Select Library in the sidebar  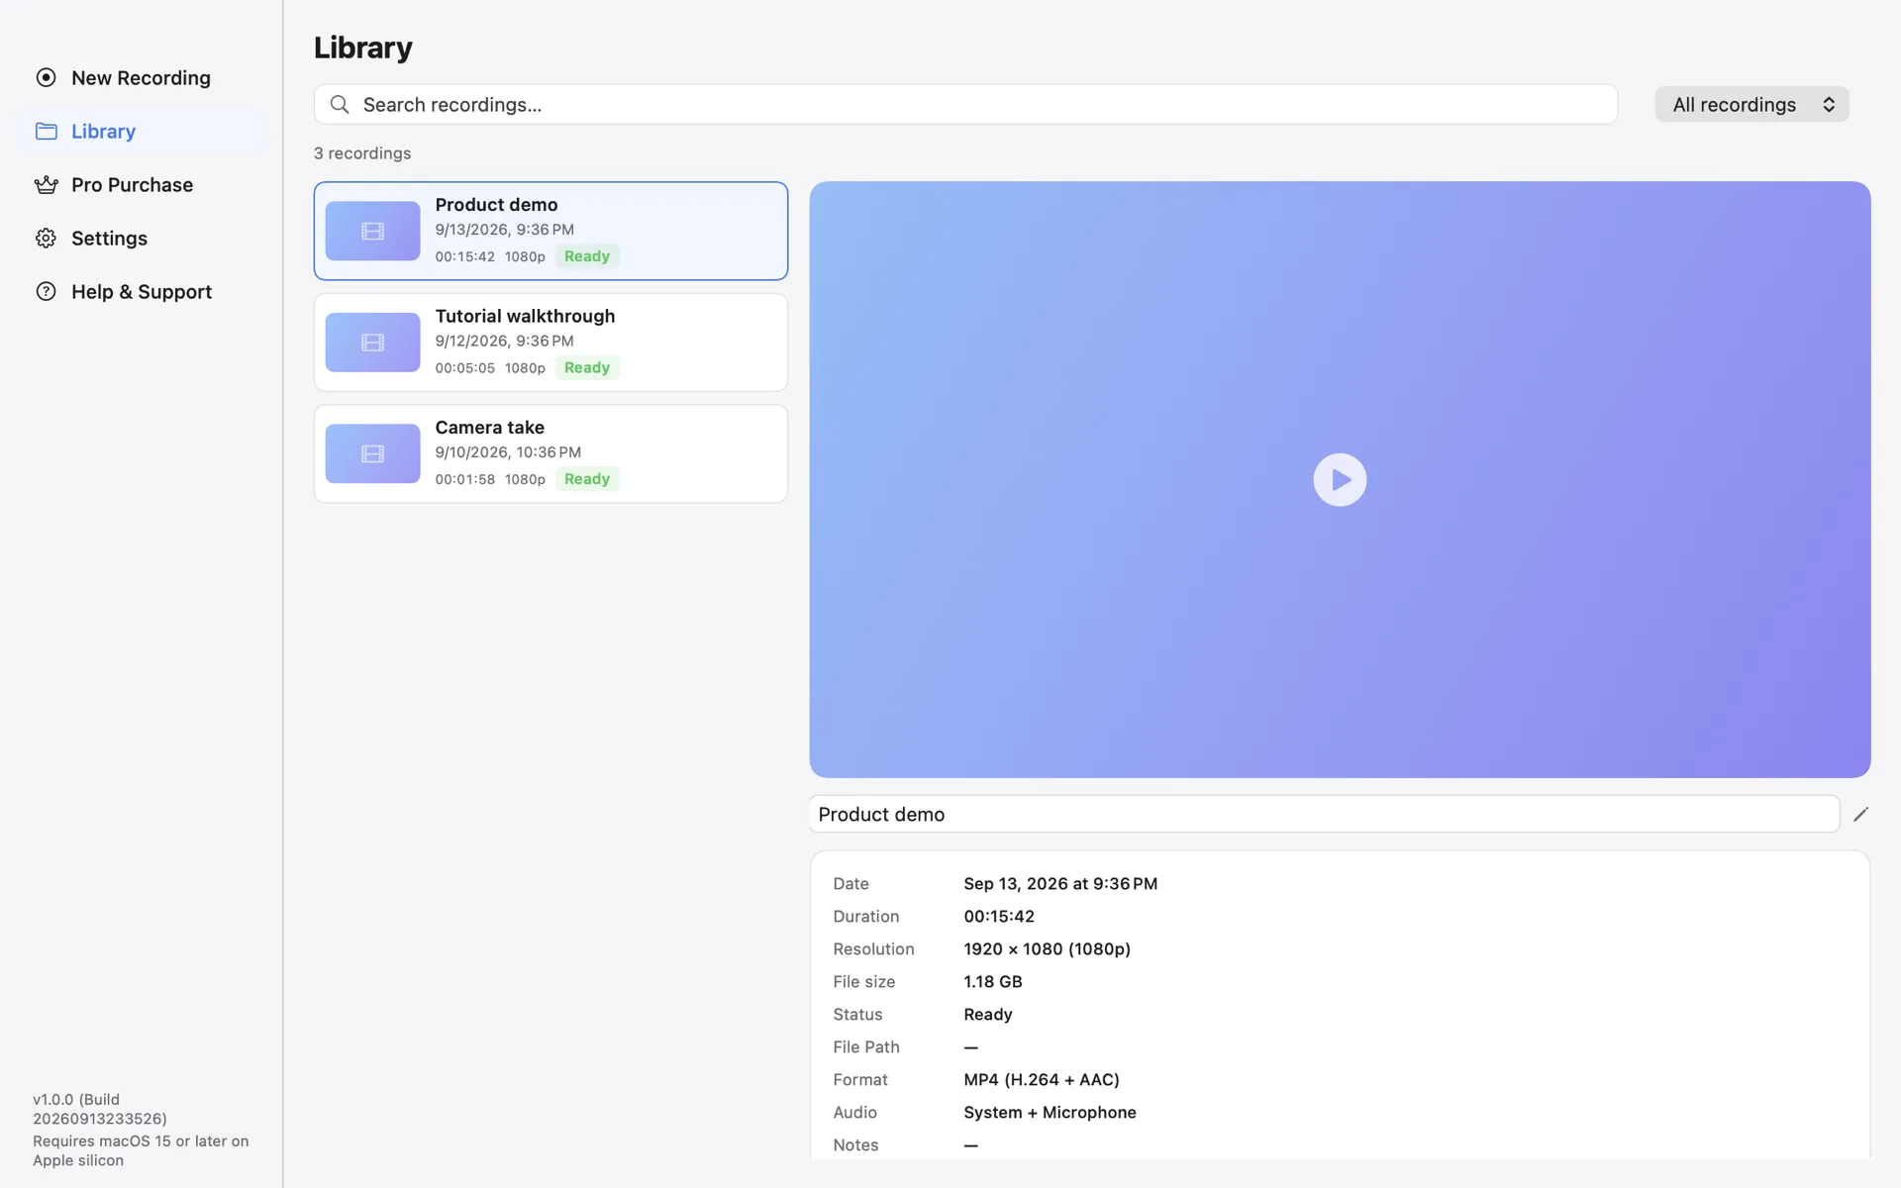coord(141,131)
